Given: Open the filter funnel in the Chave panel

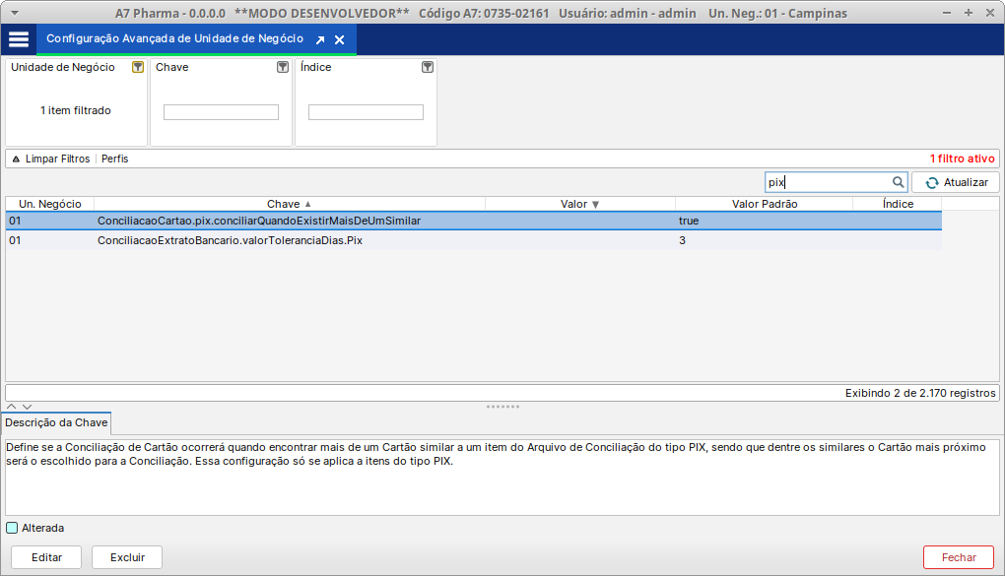Looking at the screenshot, I should tap(283, 67).
